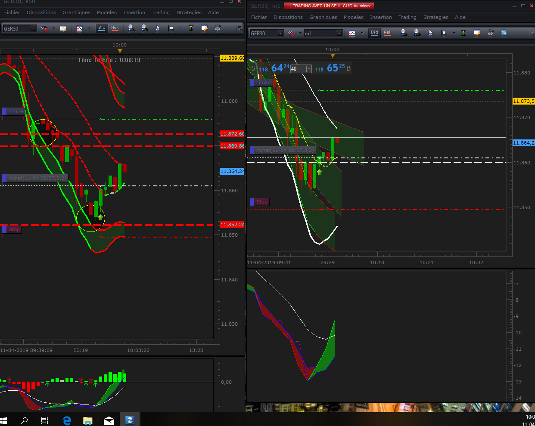Screen dimensions: 535x426
Task: Open toolbar overflow menu in m1 window
Action: pos(532,33)
